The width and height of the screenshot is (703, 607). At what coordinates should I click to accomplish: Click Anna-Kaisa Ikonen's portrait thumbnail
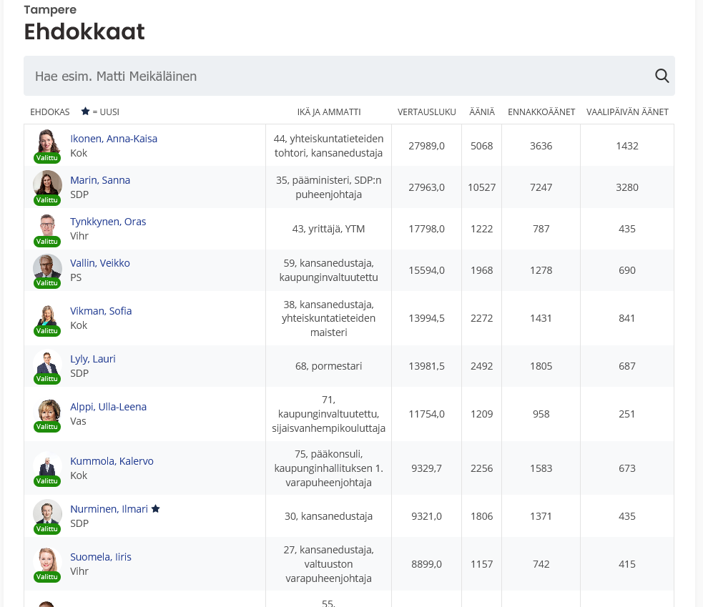(47, 142)
